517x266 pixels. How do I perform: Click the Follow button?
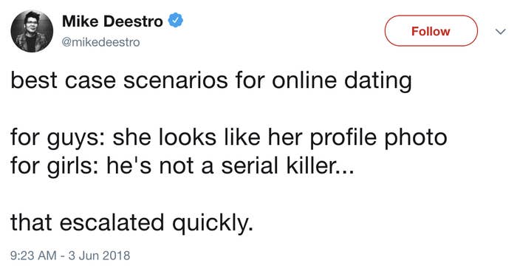coord(431,31)
